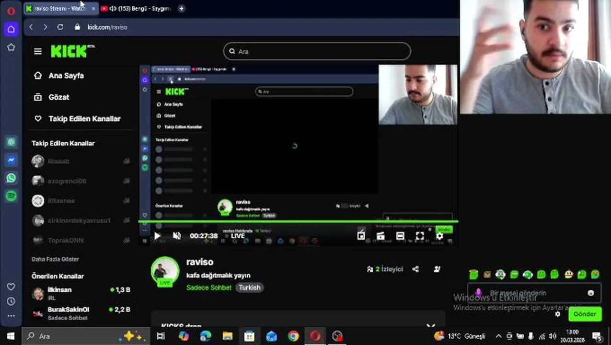This screenshot has height=345, width=611.
Task: Open Opera sidebar history clock
Action: coord(11,301)
